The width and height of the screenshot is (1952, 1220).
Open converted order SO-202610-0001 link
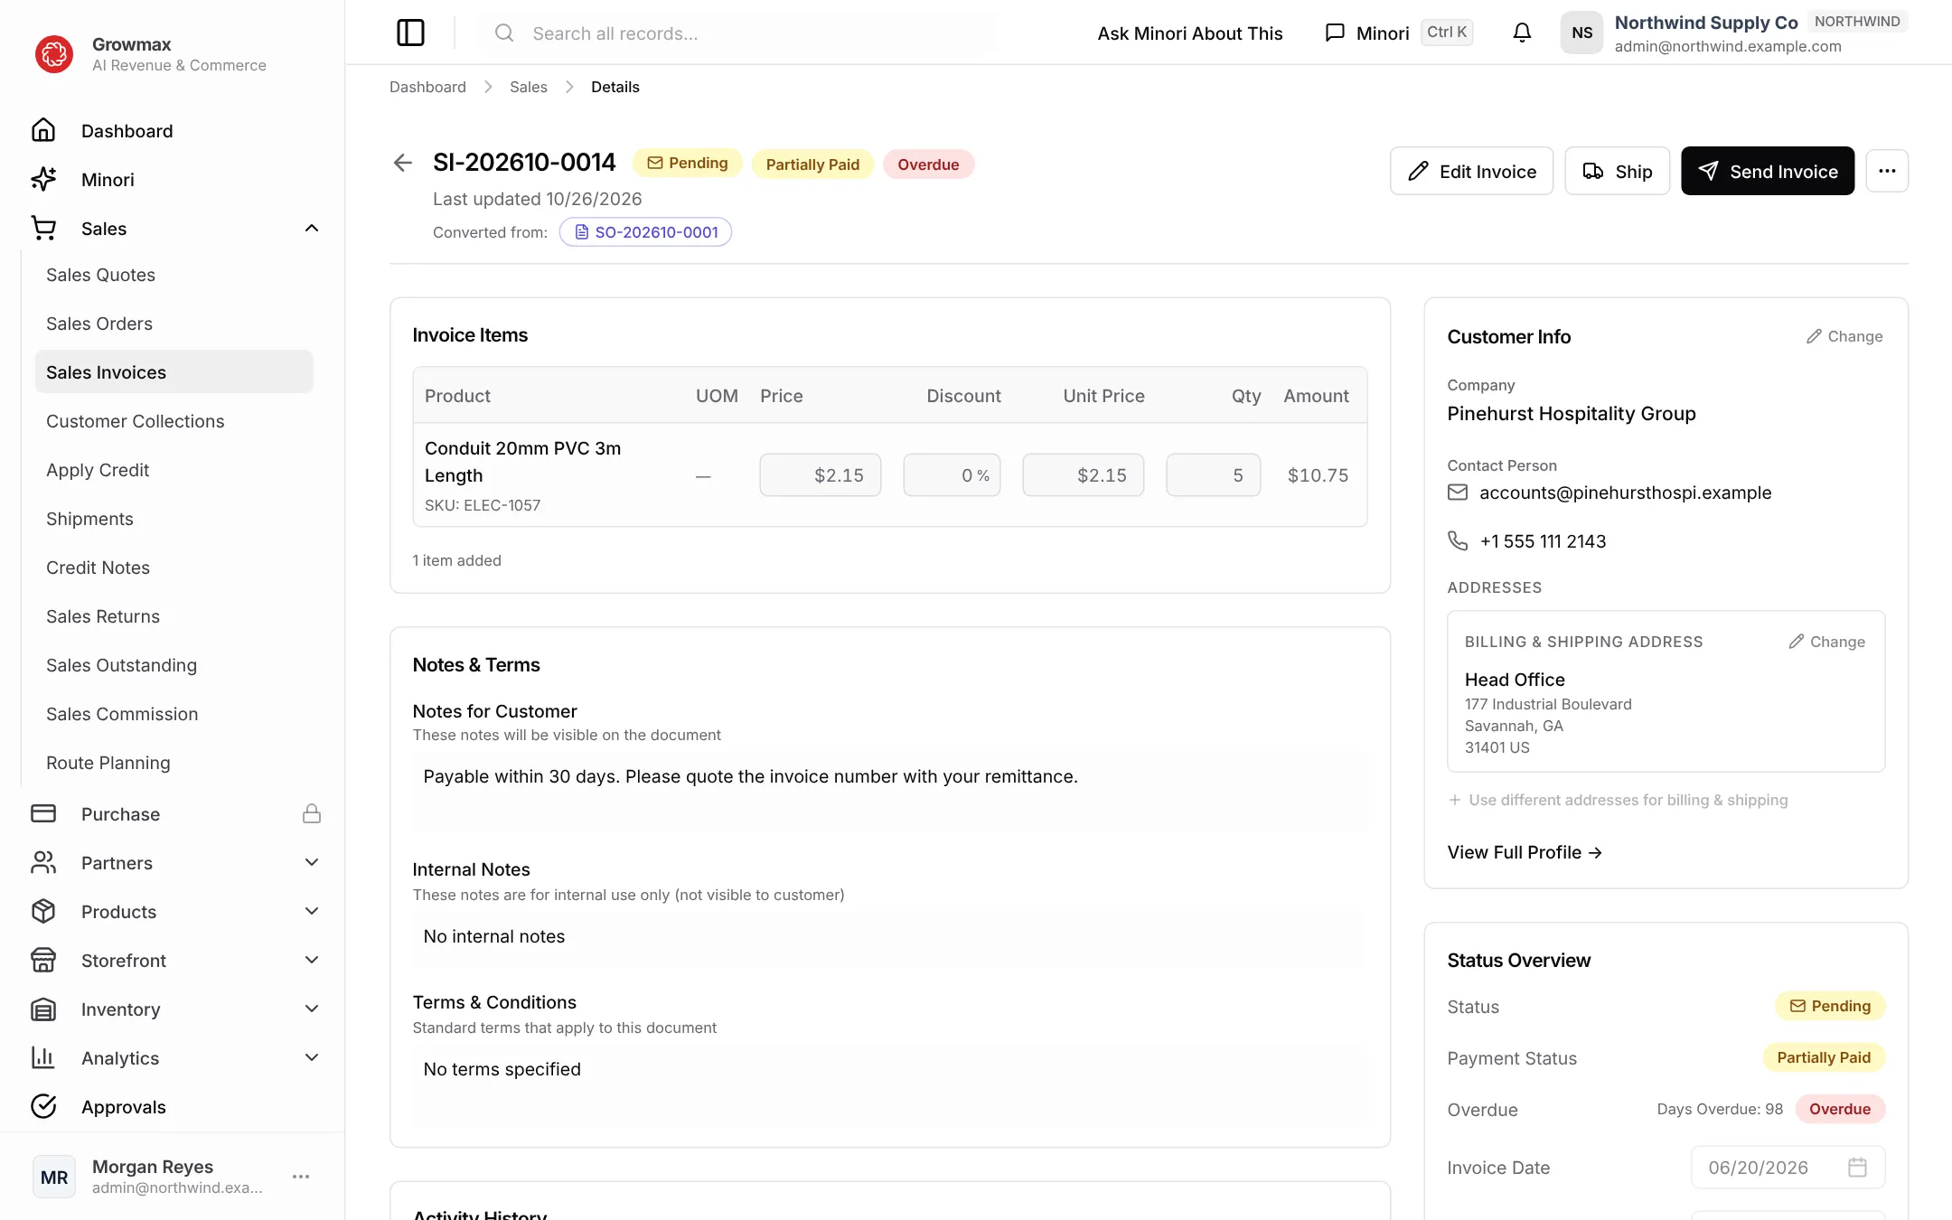[x=645, y=232]
